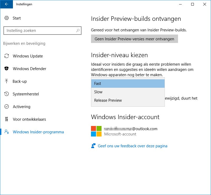Click the Windows Defender shield icon
The width and height of the screenshot is (211, 195).
[6, 69]
